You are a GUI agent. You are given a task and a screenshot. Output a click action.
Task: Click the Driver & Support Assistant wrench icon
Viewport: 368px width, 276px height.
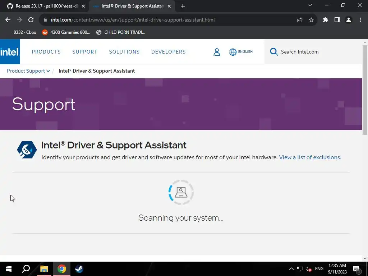click(27, 149)
